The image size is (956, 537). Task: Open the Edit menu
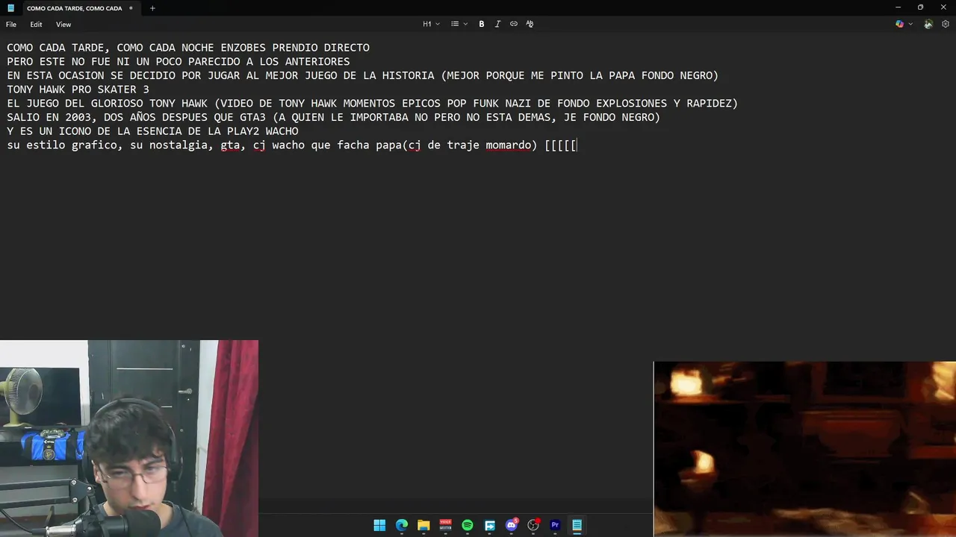pyautogui.click(x=36, y=24)
